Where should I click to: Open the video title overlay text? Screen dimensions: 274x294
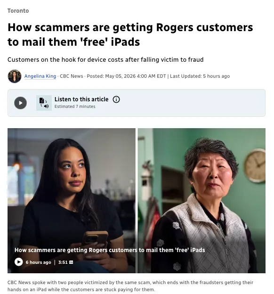[x=110, y=250]
